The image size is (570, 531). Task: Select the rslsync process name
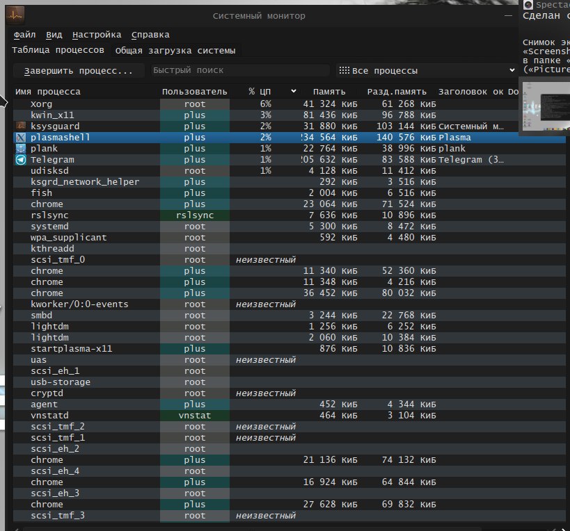point(49,215)
